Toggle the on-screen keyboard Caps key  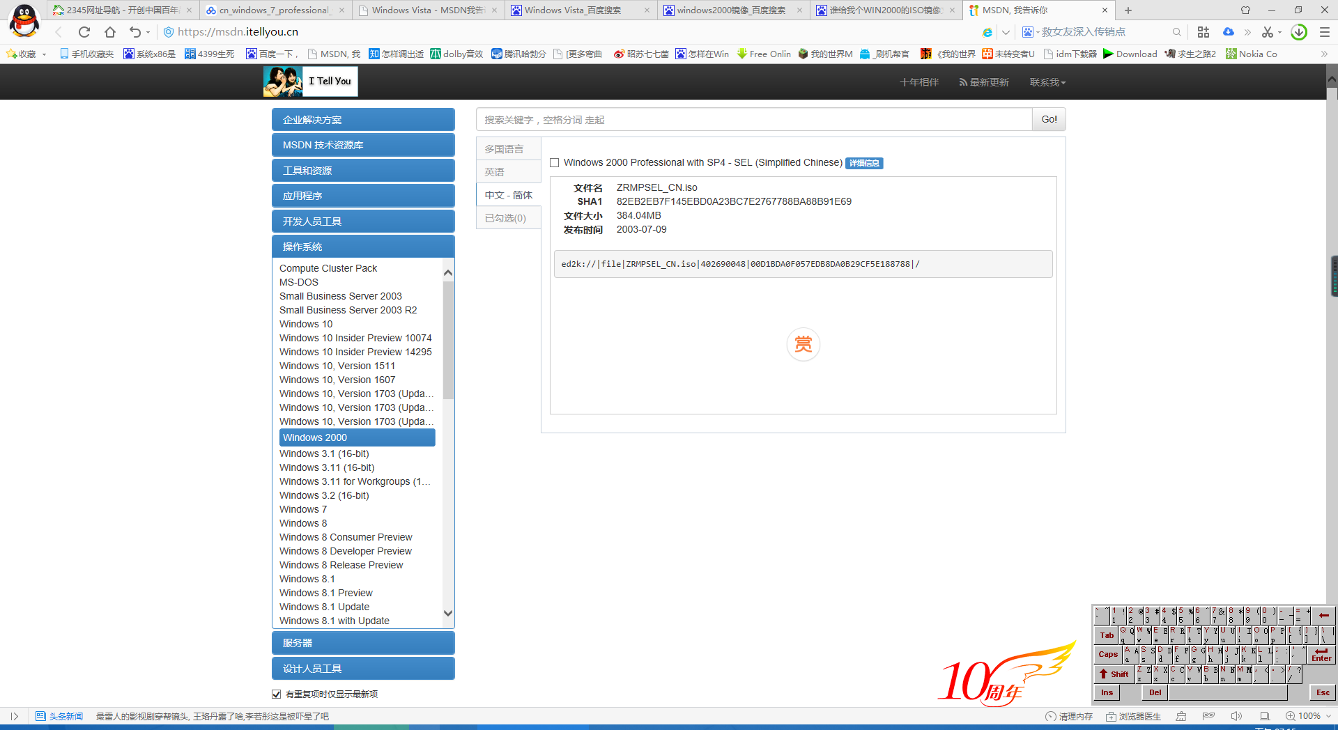pyautogui.click(x=1108, y=654)
